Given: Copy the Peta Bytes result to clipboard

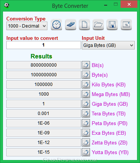Looking at the screenshot, I should pos(86,123).
